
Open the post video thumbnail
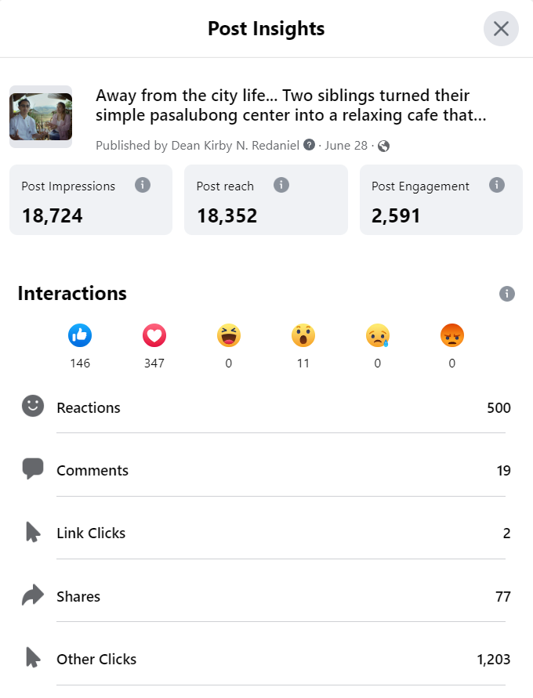tap(41, 117)
